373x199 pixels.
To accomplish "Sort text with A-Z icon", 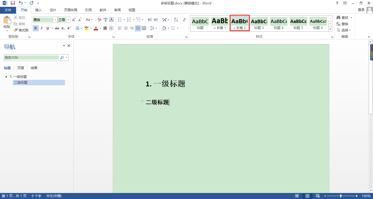I will click(176, 20).
